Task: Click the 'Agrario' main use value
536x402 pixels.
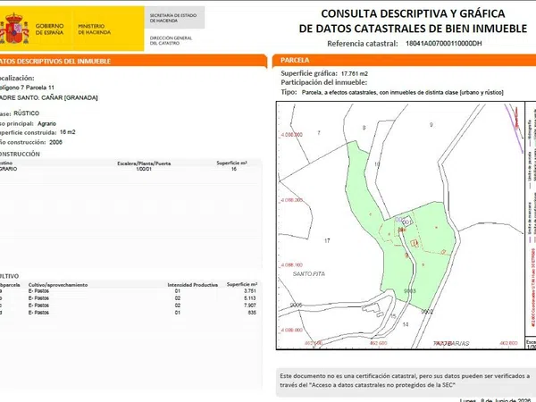Action: click(x=46, y=124)
